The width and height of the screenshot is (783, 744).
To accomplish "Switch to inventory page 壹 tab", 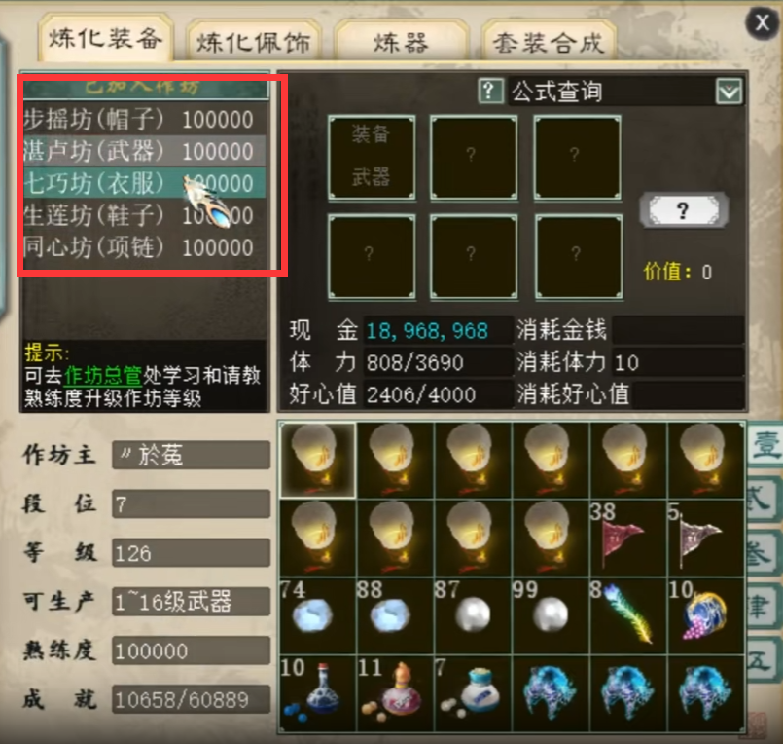I will click(764, 445).
